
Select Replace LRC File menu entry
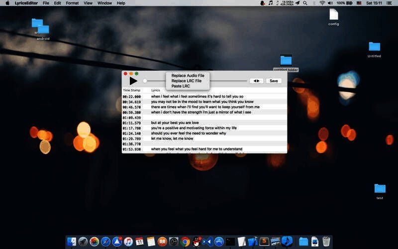coord(186,81)
